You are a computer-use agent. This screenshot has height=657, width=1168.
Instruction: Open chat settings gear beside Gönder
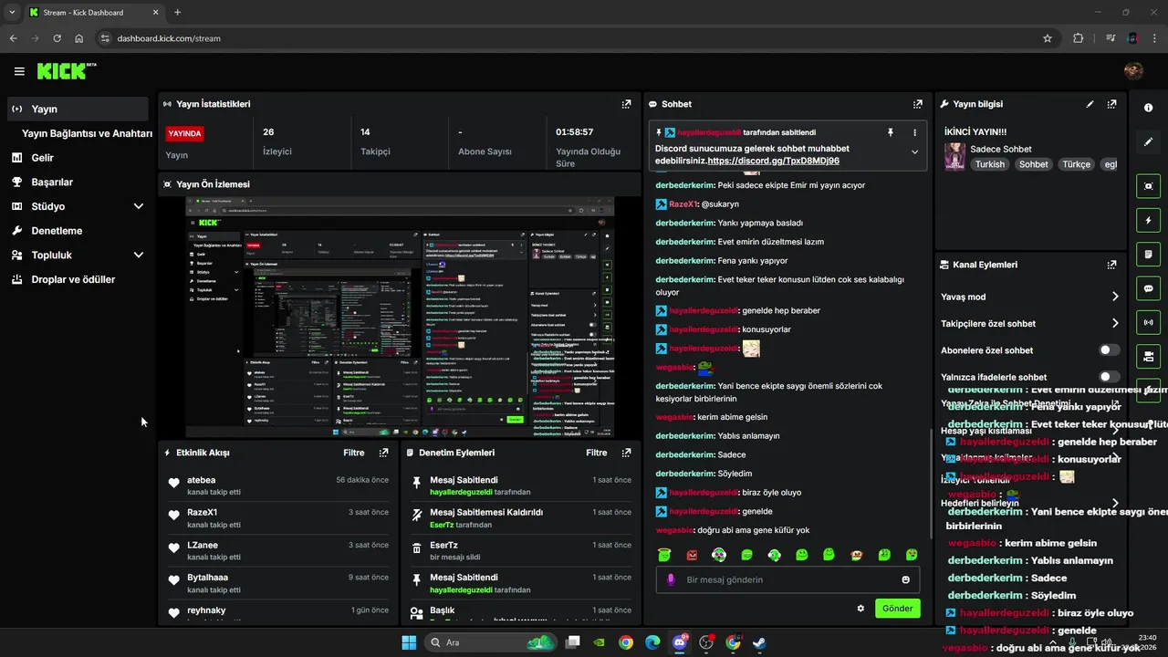pos(860,608)
